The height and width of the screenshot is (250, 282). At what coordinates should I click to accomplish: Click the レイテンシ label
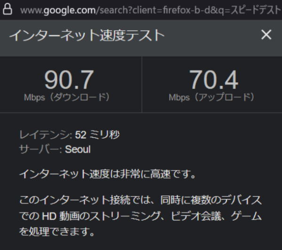tap(45, 135)
